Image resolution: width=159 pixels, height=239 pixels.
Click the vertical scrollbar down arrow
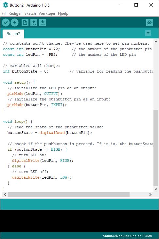coord(156,189)
